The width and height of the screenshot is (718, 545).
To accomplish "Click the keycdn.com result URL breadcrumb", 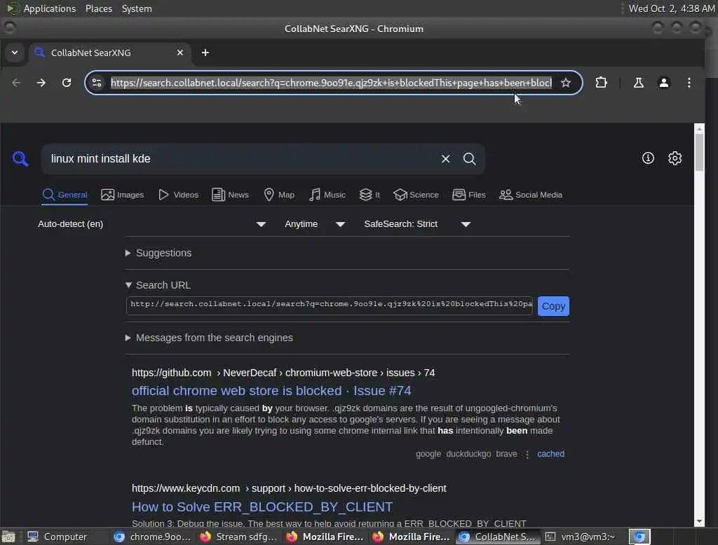I will (x=288, y=488).
